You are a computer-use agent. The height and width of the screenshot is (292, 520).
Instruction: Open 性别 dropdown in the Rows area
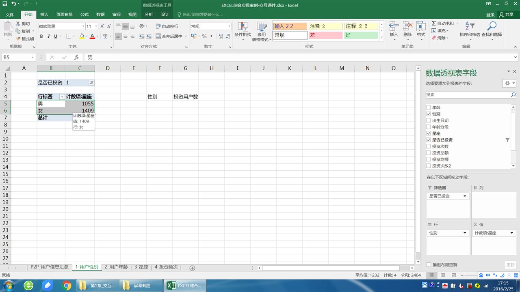coord(465,233)
